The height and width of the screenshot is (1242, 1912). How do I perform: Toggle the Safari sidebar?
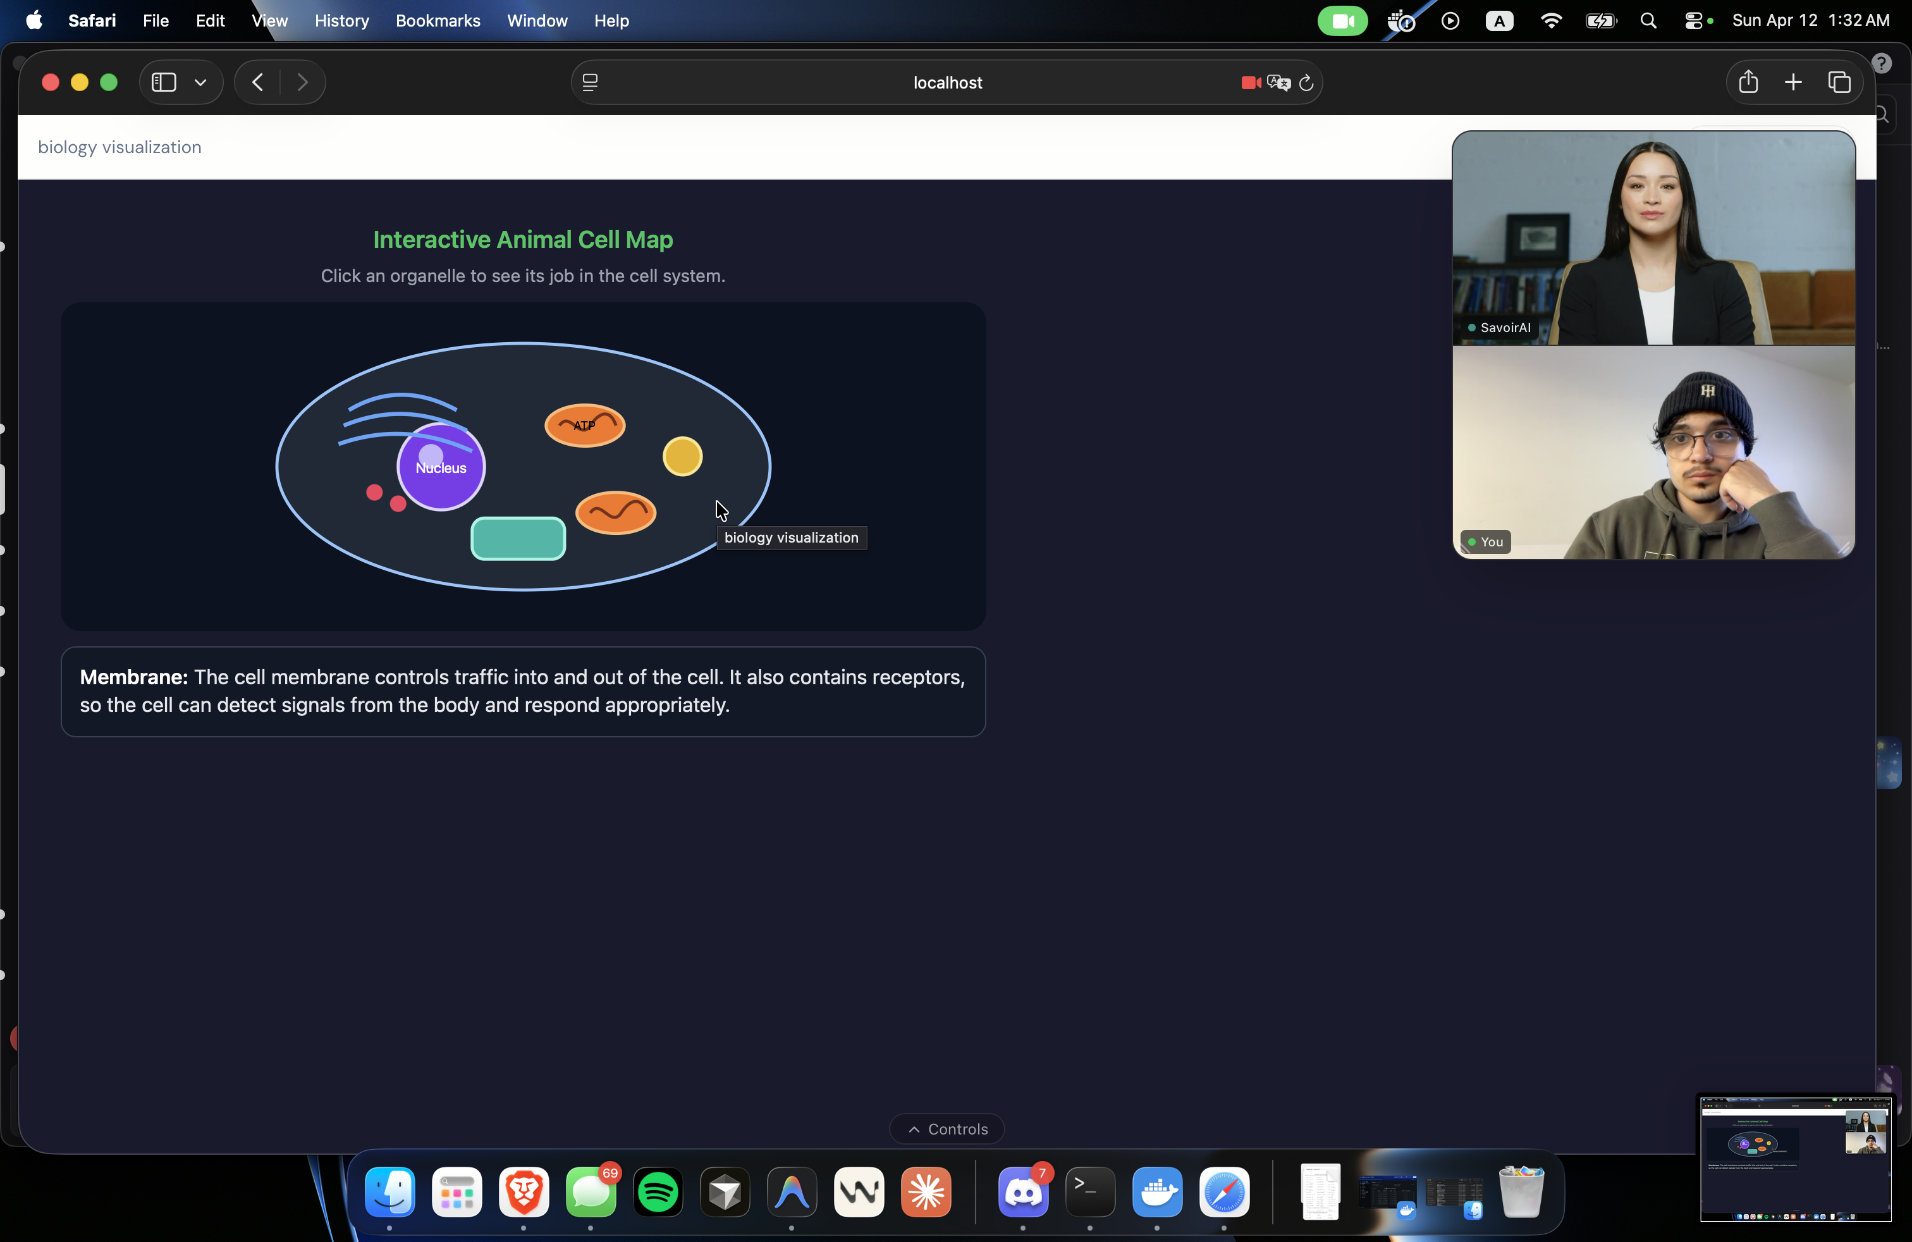164,82
